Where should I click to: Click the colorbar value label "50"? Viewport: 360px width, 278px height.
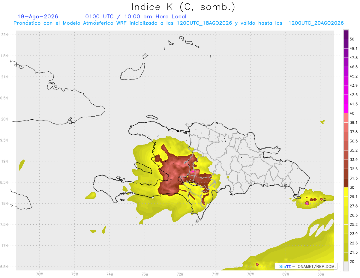352,39
